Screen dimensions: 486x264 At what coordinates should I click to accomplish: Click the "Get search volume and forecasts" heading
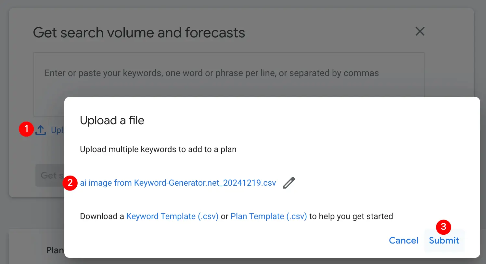(x=139, y=33)
